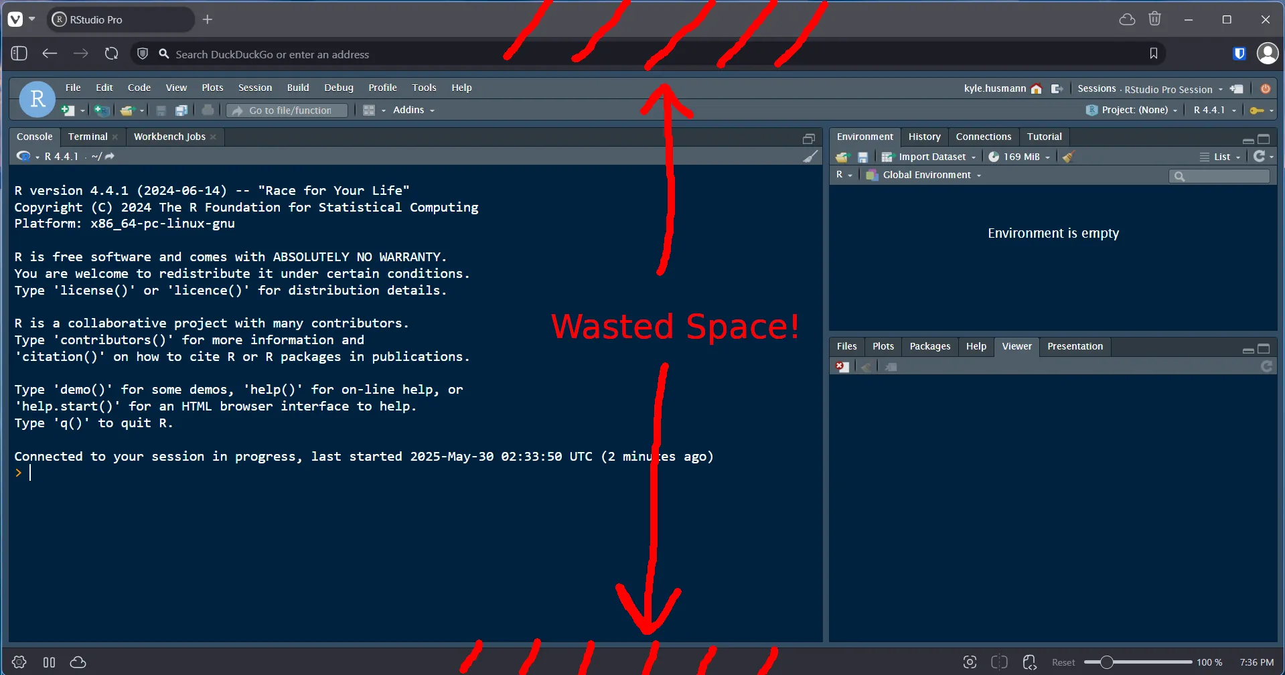The image size is (1285, 675).
Task: Click the clear viewer items red X icon
Action: (842, 367)
